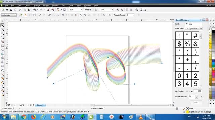
Task: Click the Character Size input field
Action: pyautogui.click(x=191, y=97)
